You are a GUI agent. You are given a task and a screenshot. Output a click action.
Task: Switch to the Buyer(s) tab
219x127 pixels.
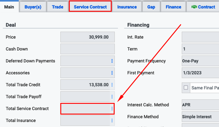click(33, 7)
